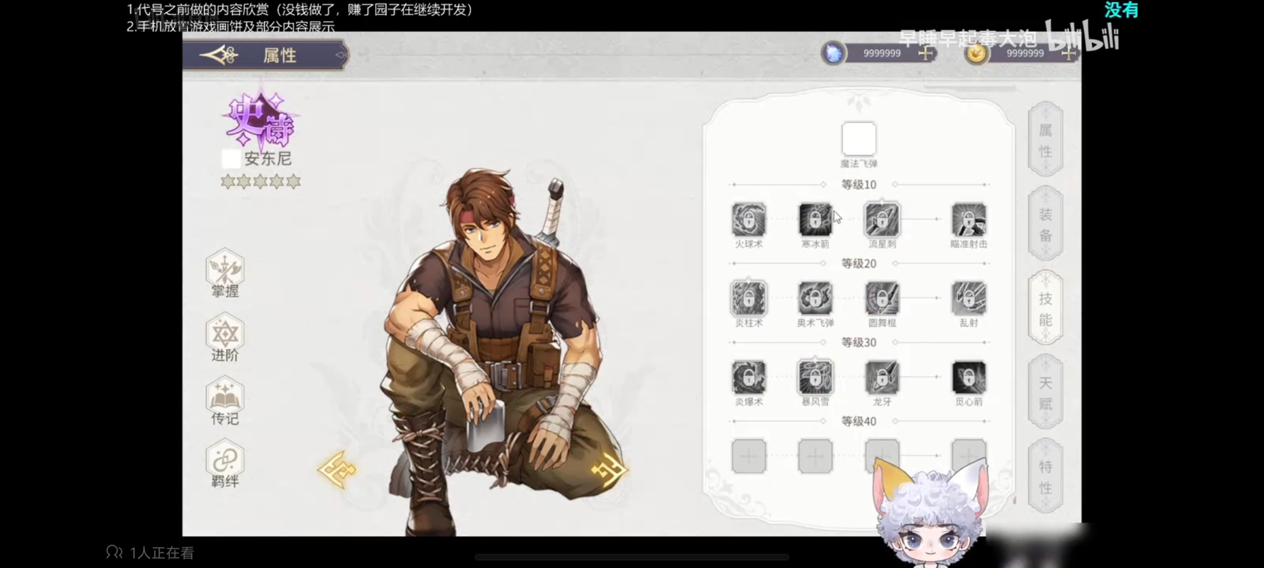This screenshot has width=1264, height=568.
Task: Tap the gold coin currency icon
Action: (976, 53)
